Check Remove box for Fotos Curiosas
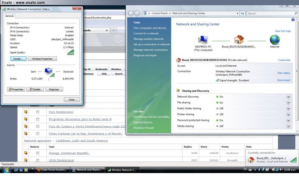 [38, 133]
